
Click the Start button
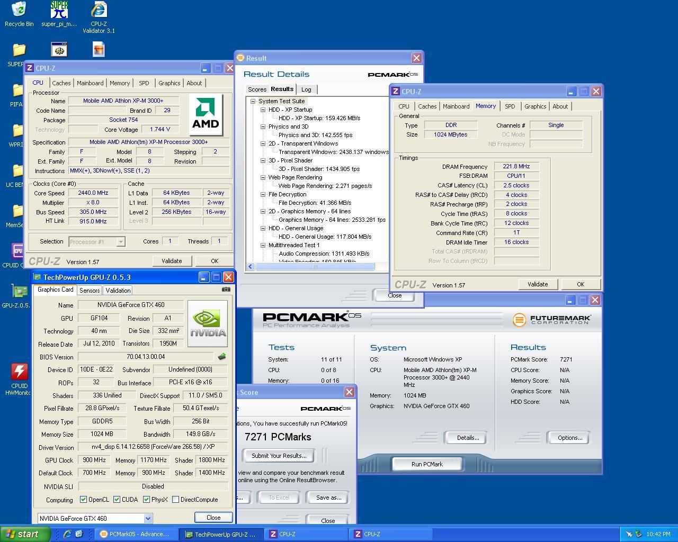coord(25,534)
